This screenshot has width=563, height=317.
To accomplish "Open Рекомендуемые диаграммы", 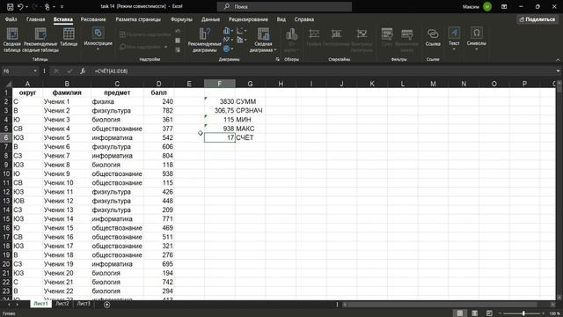I will pos(205,41).
